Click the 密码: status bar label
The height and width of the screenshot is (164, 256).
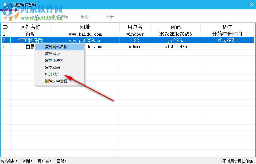pyautogui.click(x=61, y=161)
